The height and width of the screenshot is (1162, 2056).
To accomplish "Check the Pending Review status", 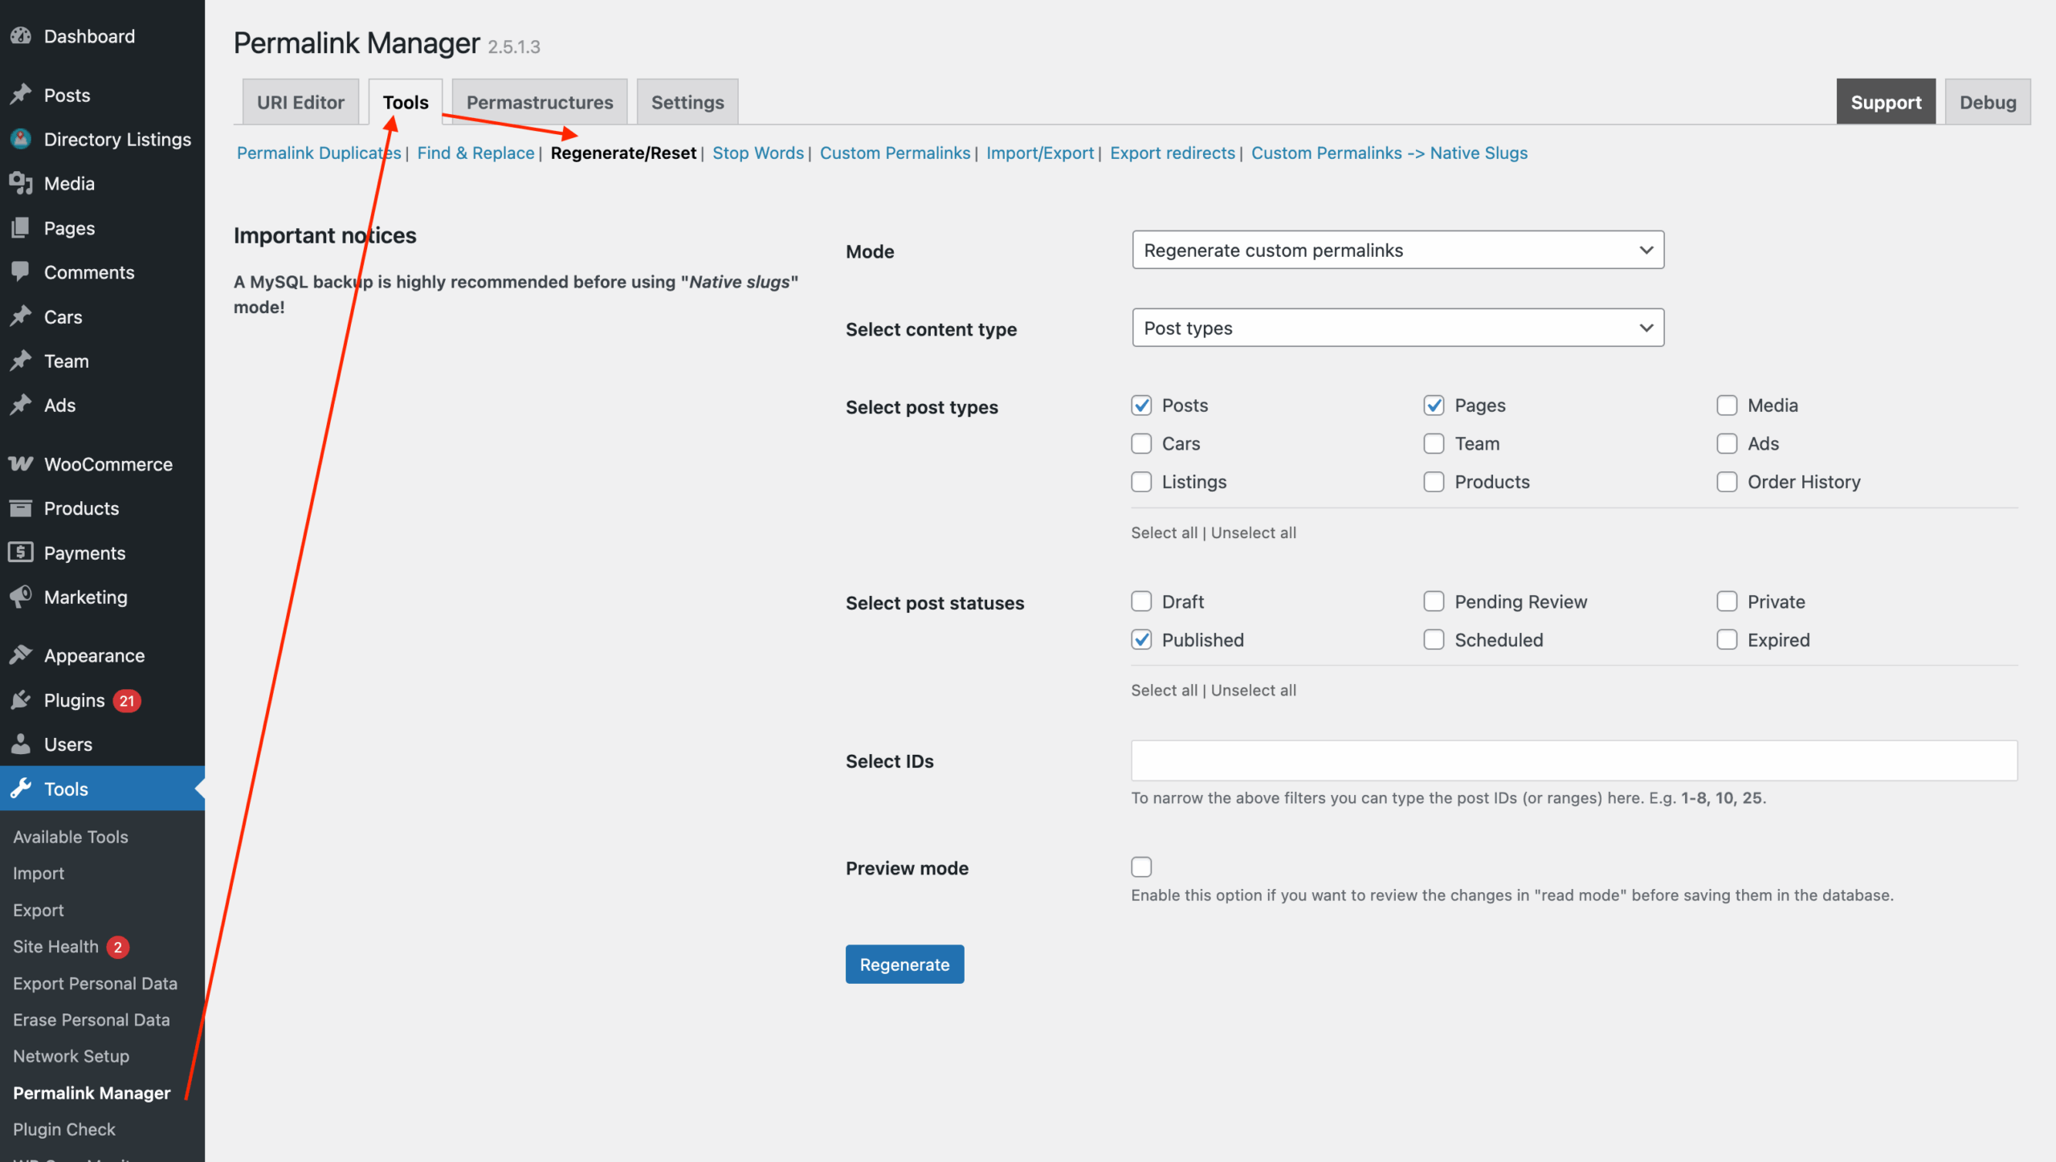I will [x=1434, y=601].
